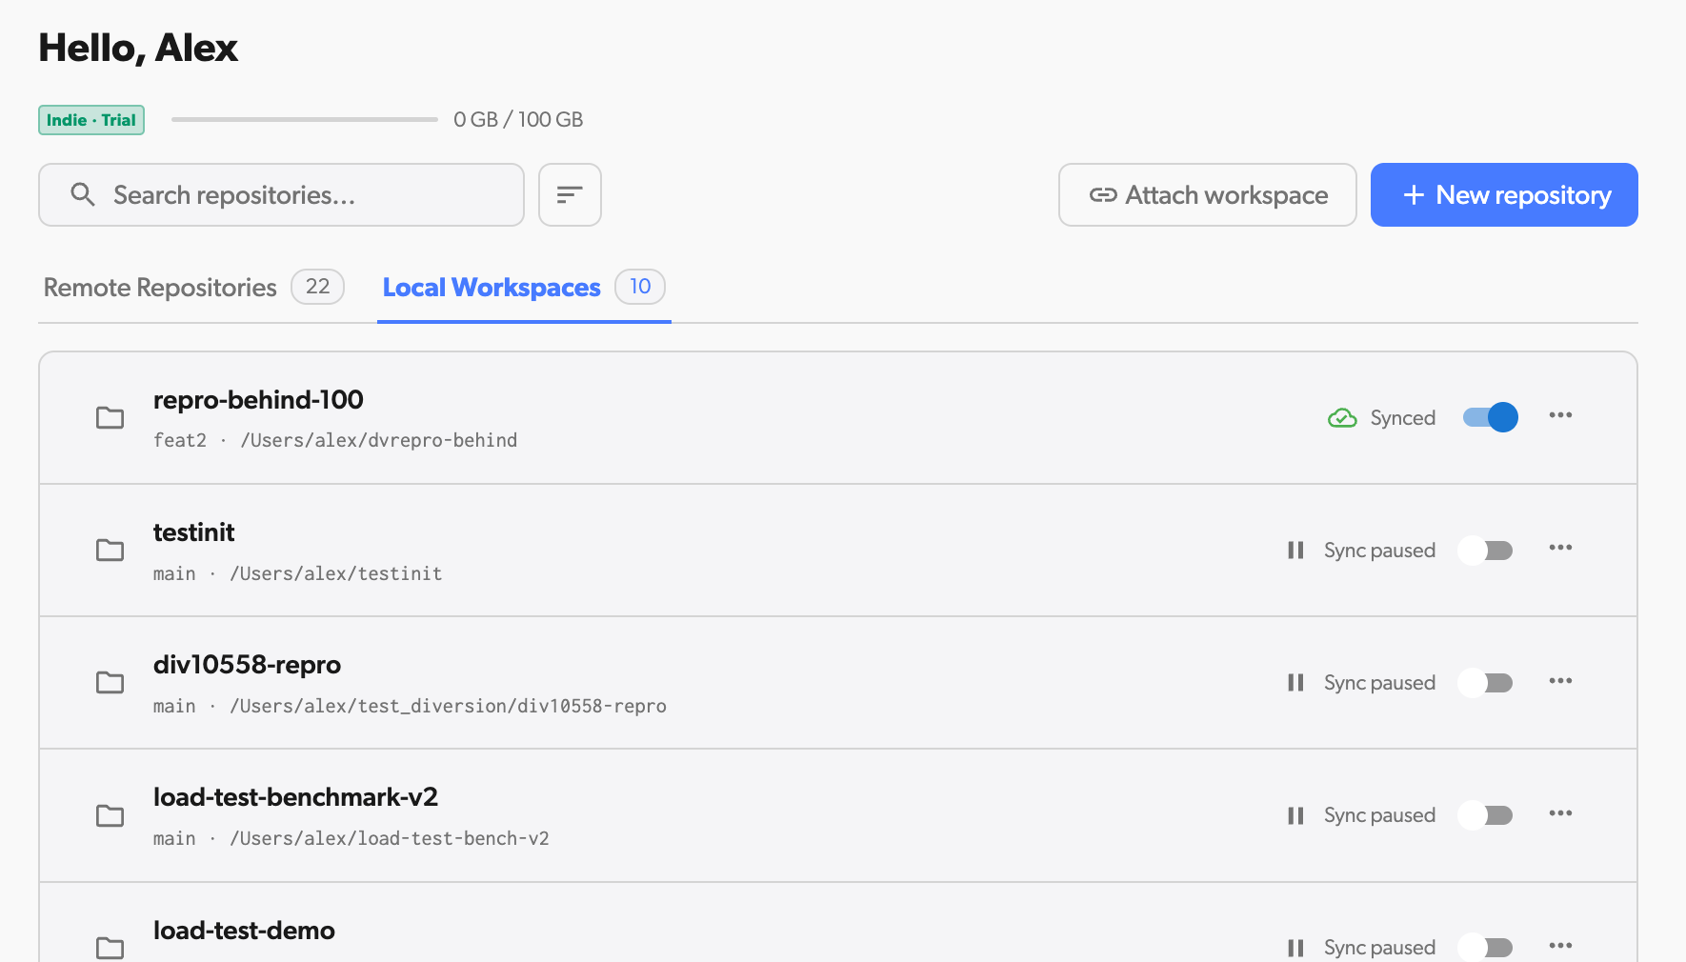Open the load-test-demo workspace name
This screenshot has width=1686, height=962.
tap(244, 930)
